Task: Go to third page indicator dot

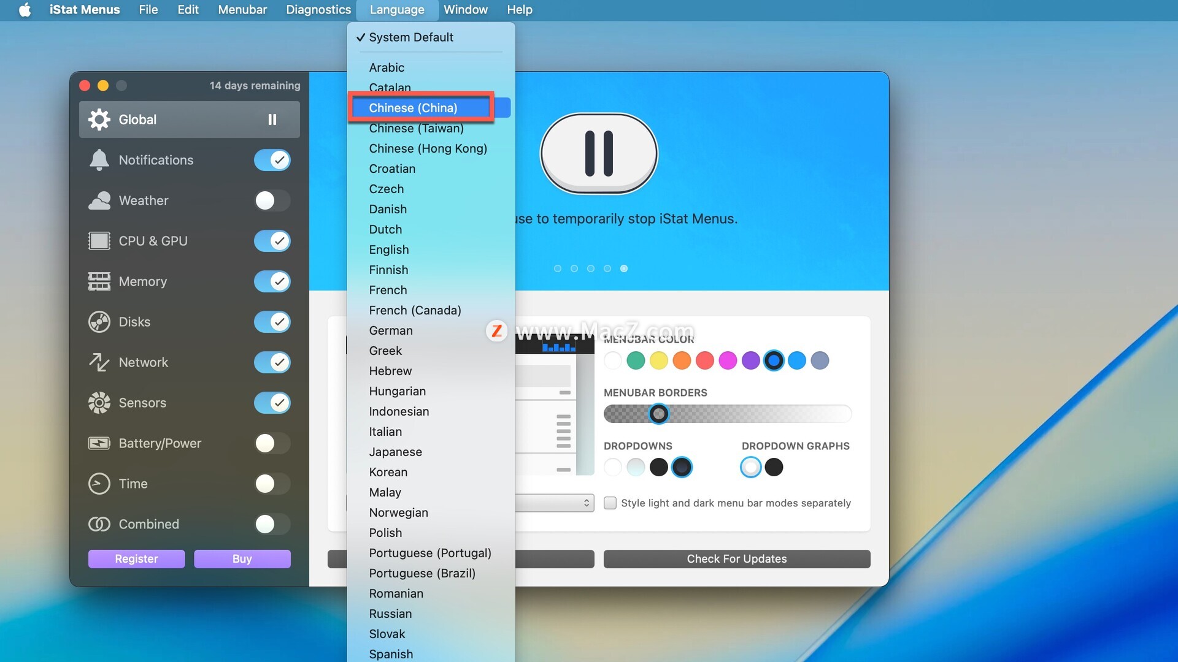Action: click(591, 268)
